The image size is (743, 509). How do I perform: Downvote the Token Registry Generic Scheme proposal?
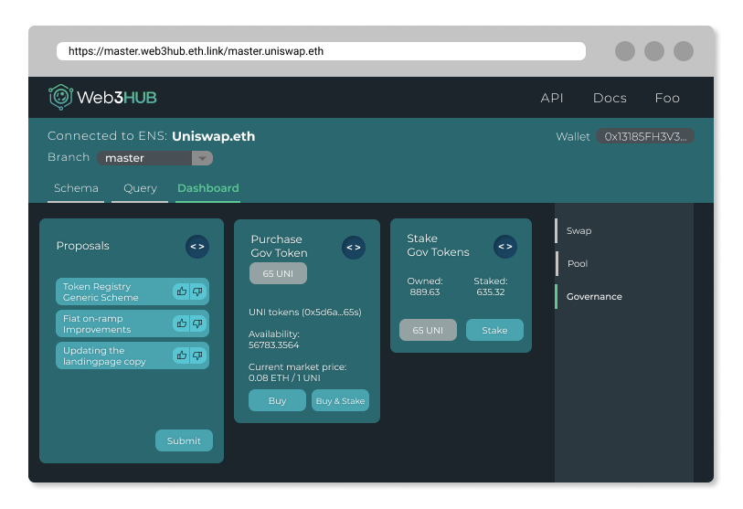click(x=197, y=292)
